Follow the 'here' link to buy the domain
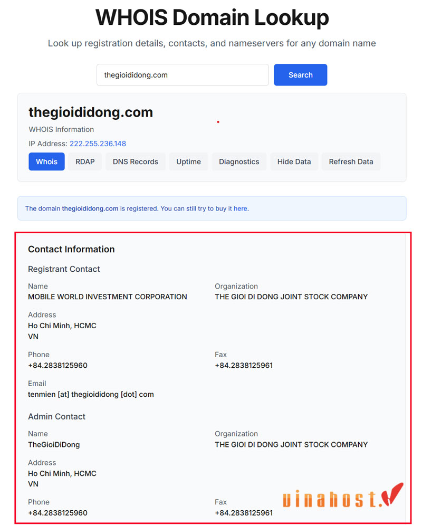Screen dimensions: 422x525 [241, 208]
